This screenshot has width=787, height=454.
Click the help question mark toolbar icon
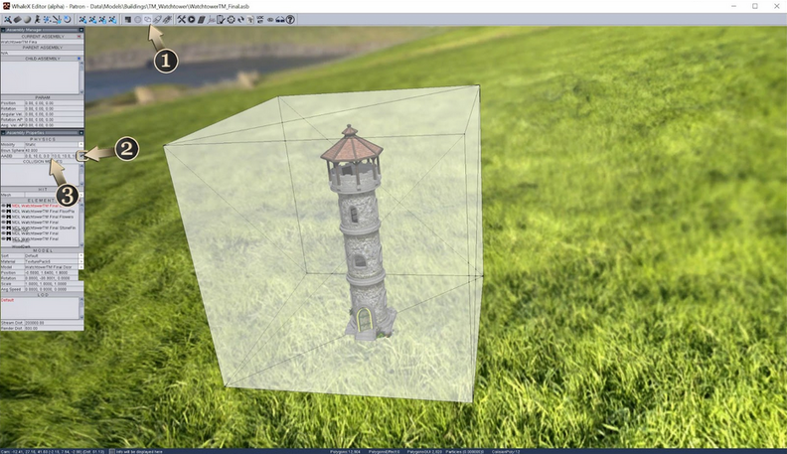point(290,20)
